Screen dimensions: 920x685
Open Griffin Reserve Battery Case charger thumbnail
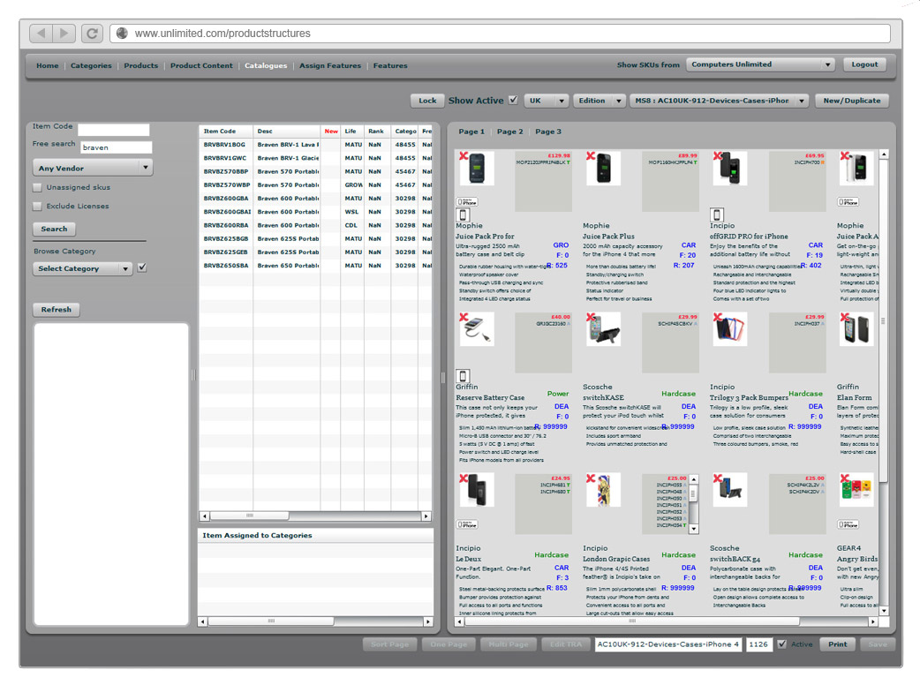pyautogui.click(x=477, y=329)
